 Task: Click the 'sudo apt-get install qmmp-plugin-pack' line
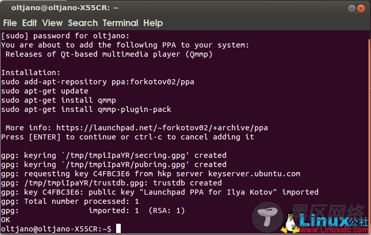[86, 110]
